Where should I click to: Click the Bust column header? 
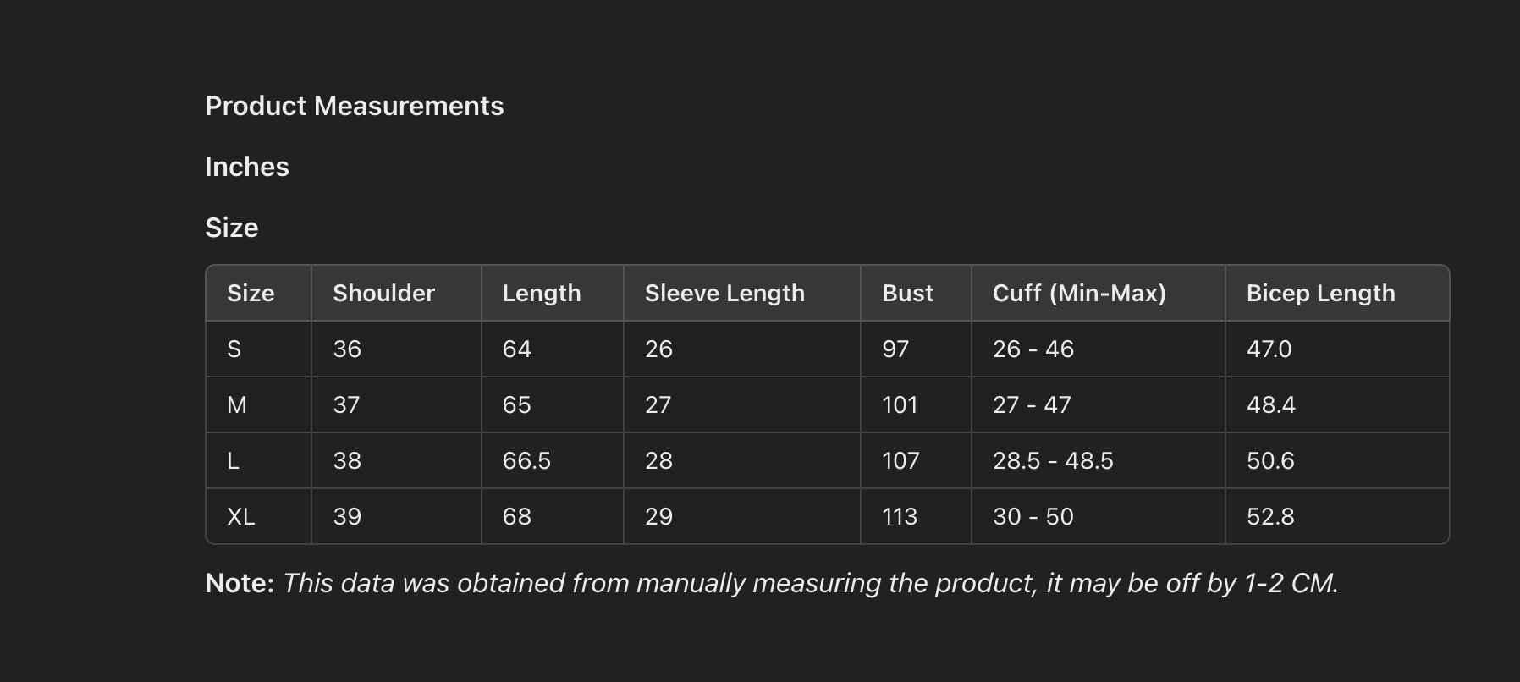tap(907, 293)
